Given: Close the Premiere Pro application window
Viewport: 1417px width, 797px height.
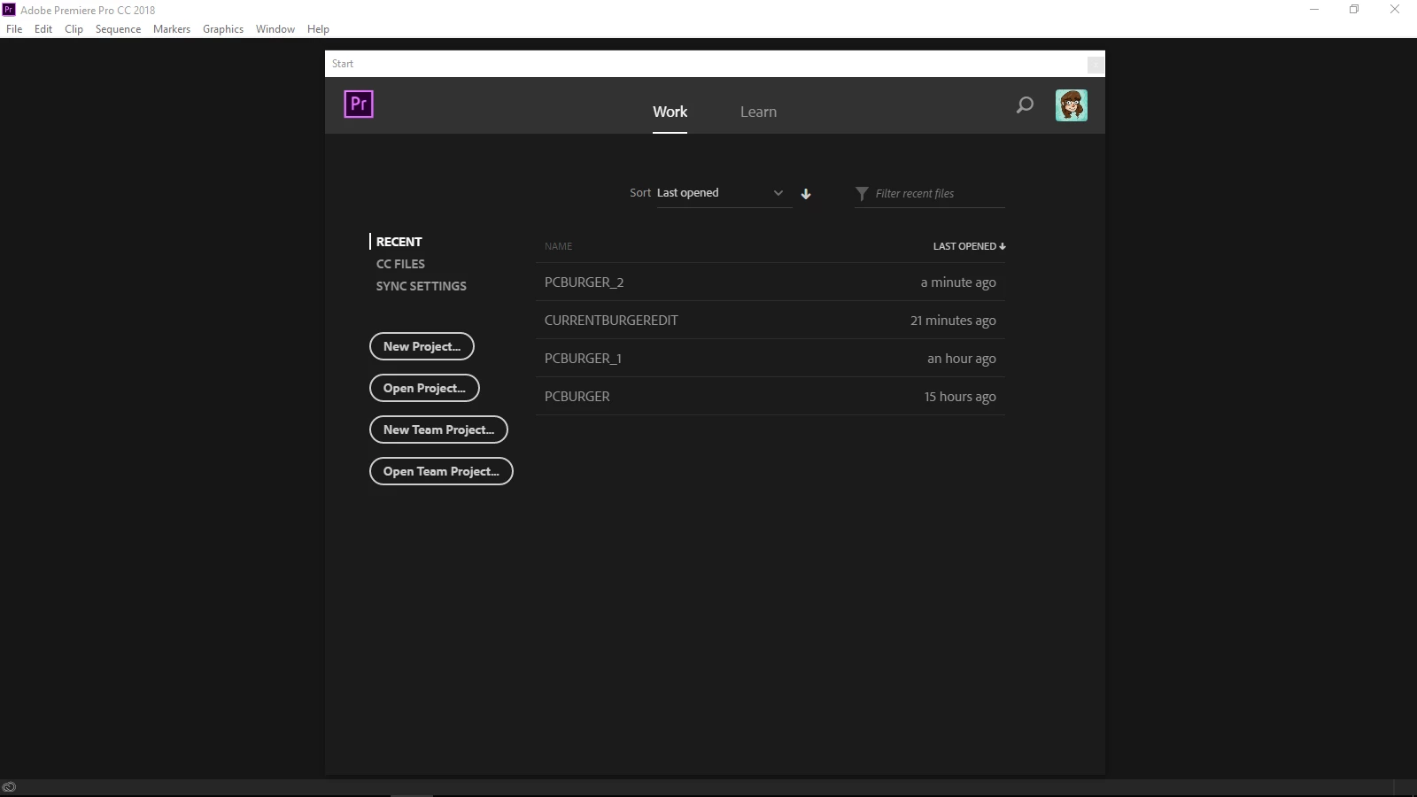Looking at the screenshot, I should [1395, 10].
